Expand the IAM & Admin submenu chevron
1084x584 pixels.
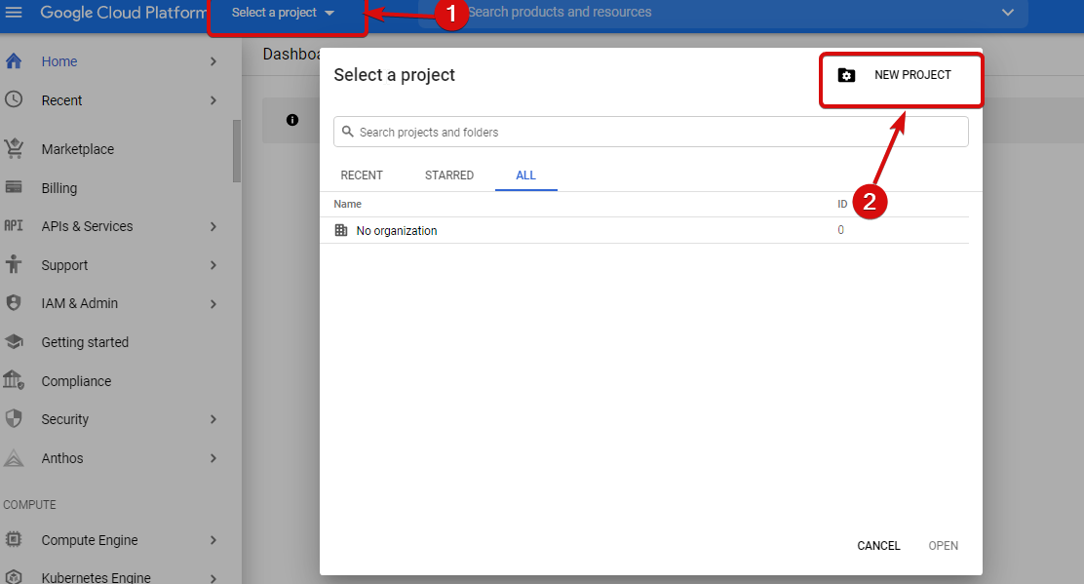coord(213,303)
